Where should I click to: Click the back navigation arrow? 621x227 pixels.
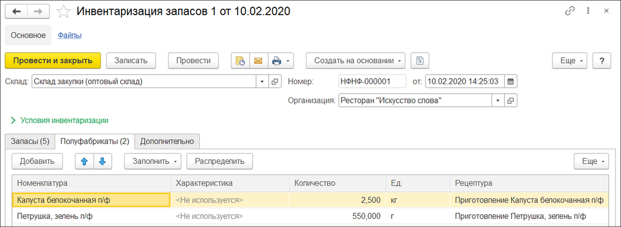pyautogui.click(x=17, y=12)
